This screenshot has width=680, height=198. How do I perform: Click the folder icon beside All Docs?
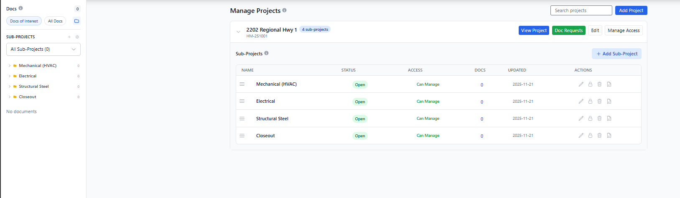point(76,21)
